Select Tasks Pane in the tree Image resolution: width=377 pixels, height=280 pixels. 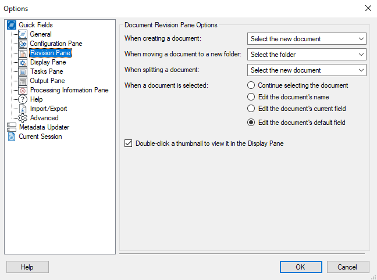[47, 71]
